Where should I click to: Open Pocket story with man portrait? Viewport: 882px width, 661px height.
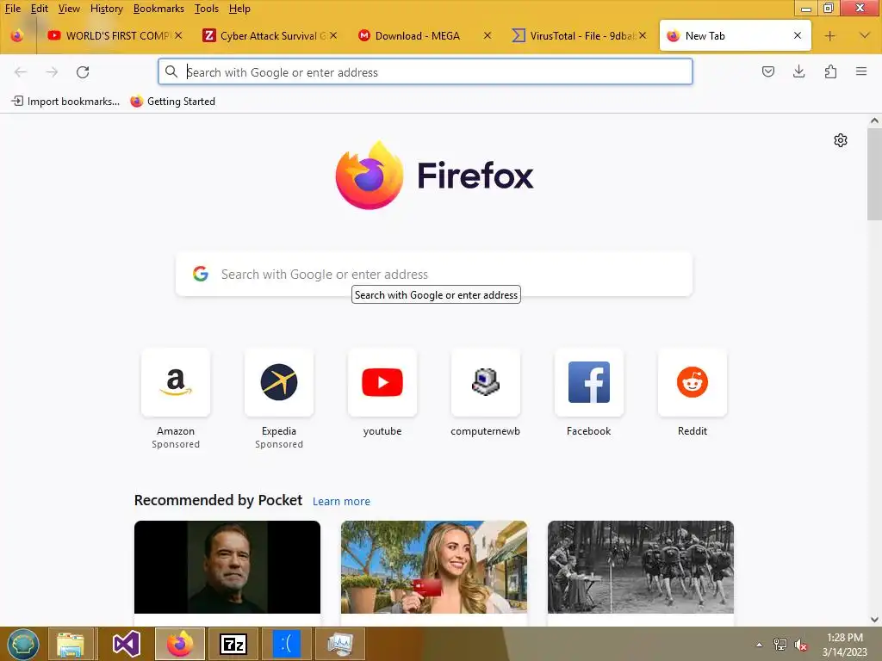[227, 567]
